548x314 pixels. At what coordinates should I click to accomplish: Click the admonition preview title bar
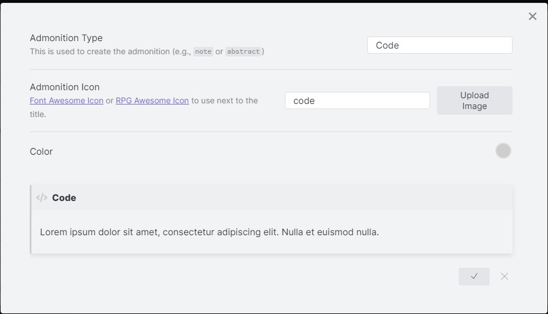[286, 198]
